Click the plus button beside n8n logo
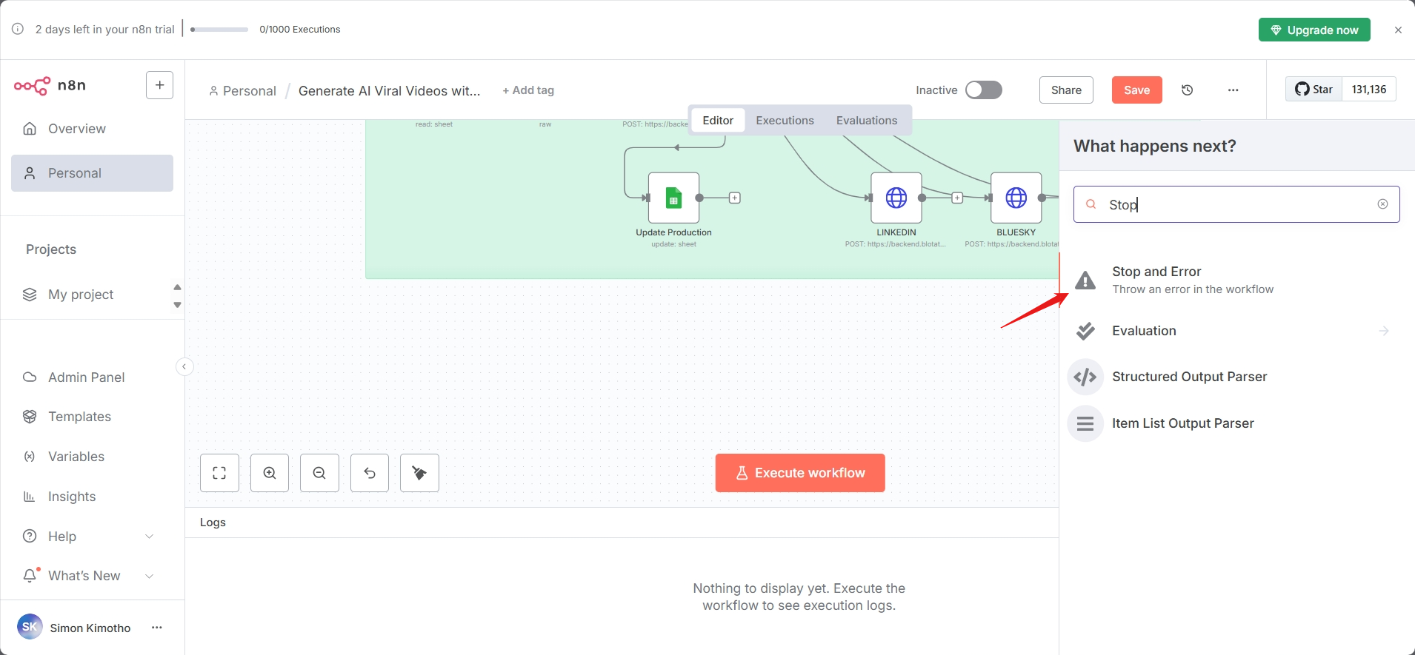The image size is (1415, 655). tap(160, 85)
